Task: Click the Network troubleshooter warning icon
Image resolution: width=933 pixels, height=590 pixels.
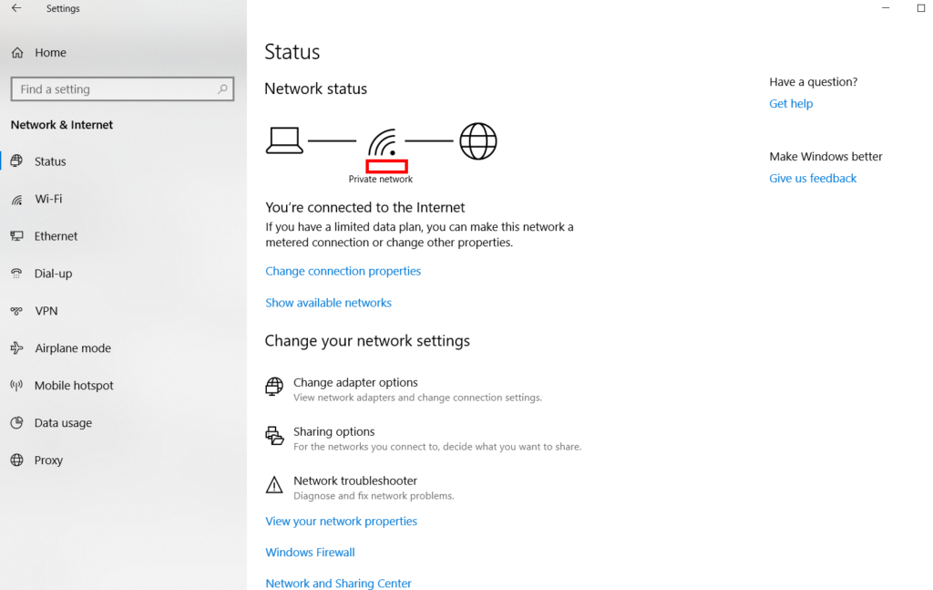Action: coord(274,484)
